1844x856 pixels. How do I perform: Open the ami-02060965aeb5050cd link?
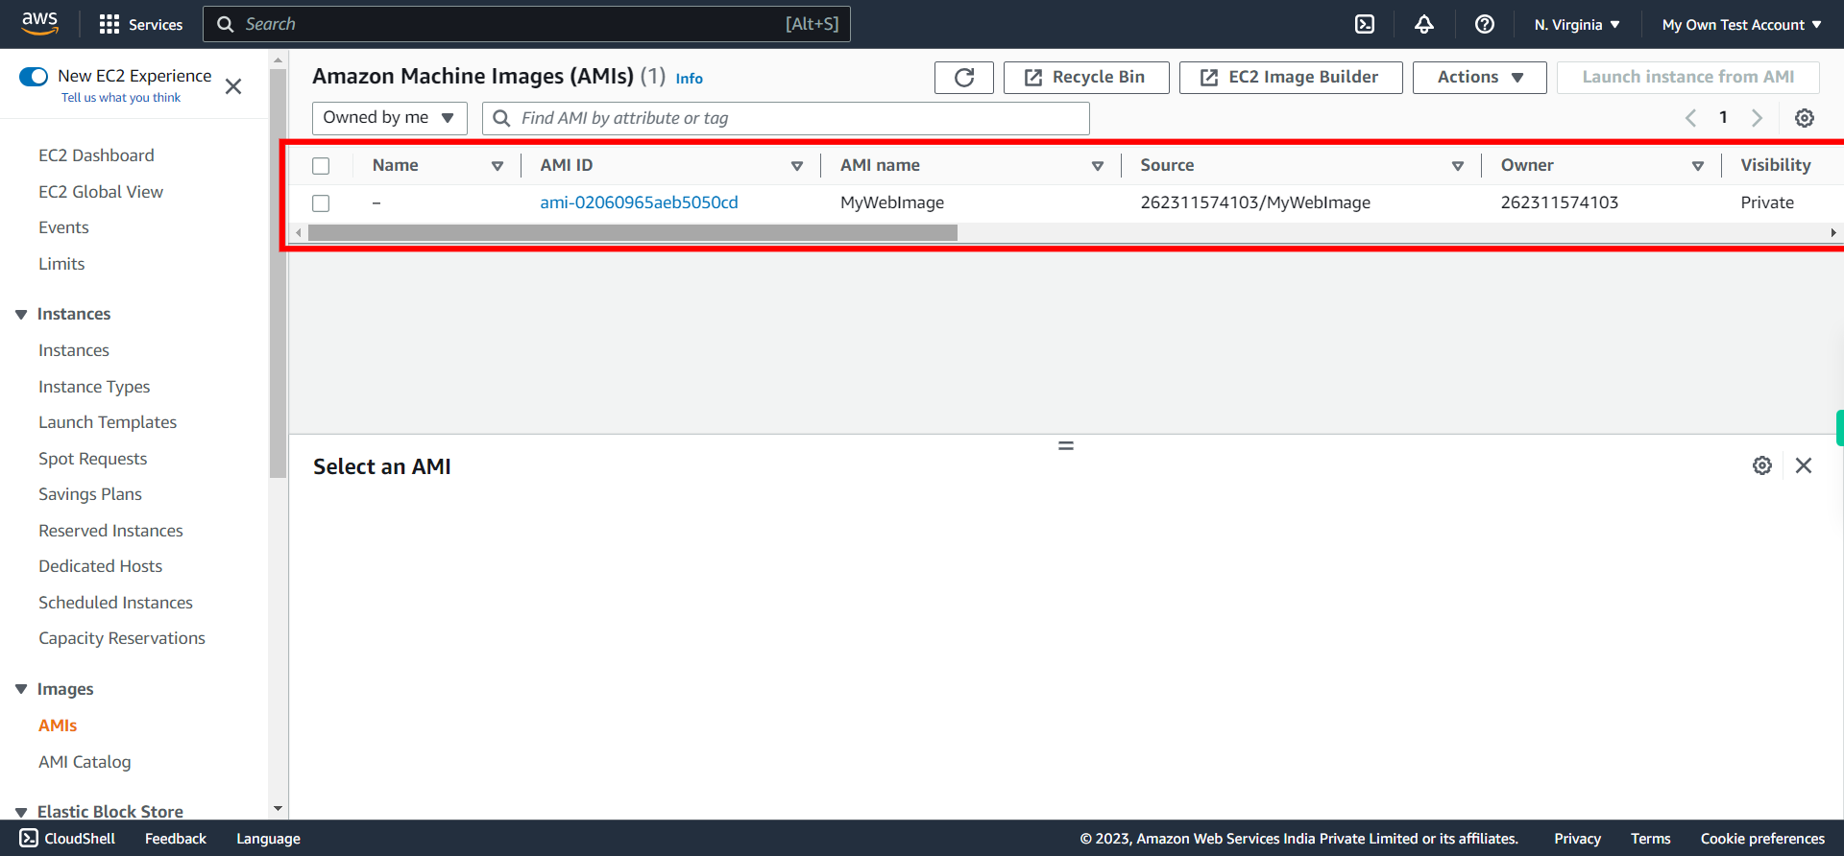tap(639, 202)
